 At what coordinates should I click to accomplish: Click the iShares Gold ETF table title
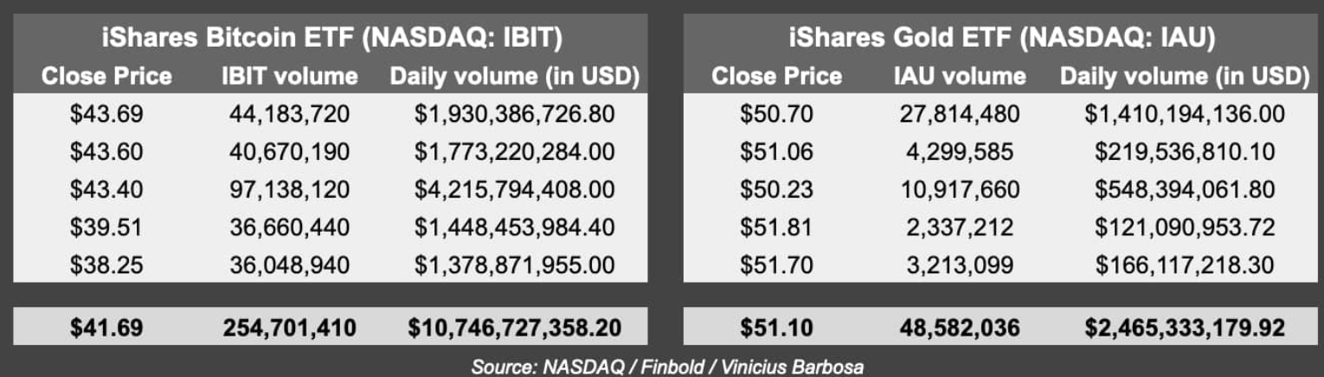pyautogui.click(x=1002, y=38)
